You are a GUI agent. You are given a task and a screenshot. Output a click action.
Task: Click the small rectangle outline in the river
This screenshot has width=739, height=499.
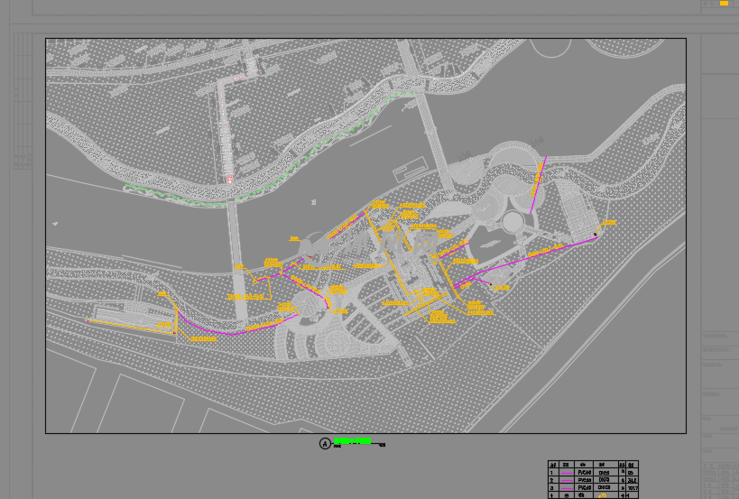click(x=410, y=169)
